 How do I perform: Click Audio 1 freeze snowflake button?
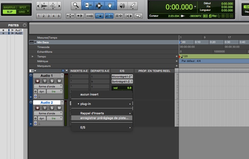tap(35, 92)
